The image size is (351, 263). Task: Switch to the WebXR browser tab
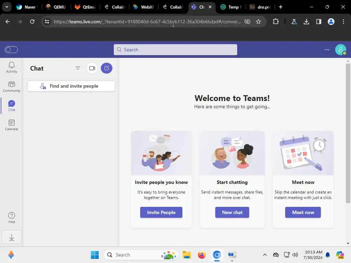(x=144, y=7)
